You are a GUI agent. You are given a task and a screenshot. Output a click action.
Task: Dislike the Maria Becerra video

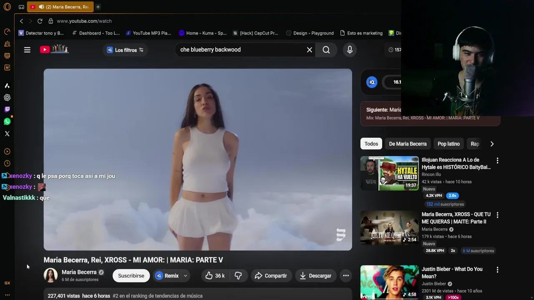coord(238,276)
